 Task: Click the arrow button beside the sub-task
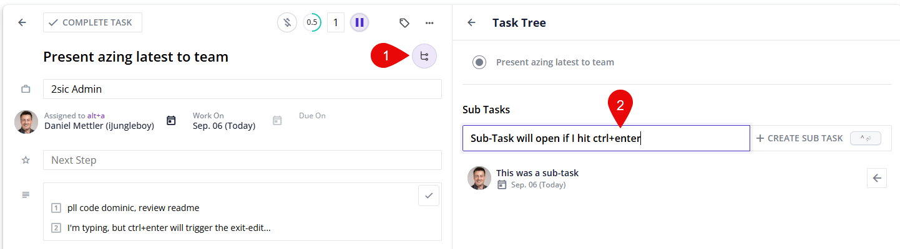tap(877, 178)
